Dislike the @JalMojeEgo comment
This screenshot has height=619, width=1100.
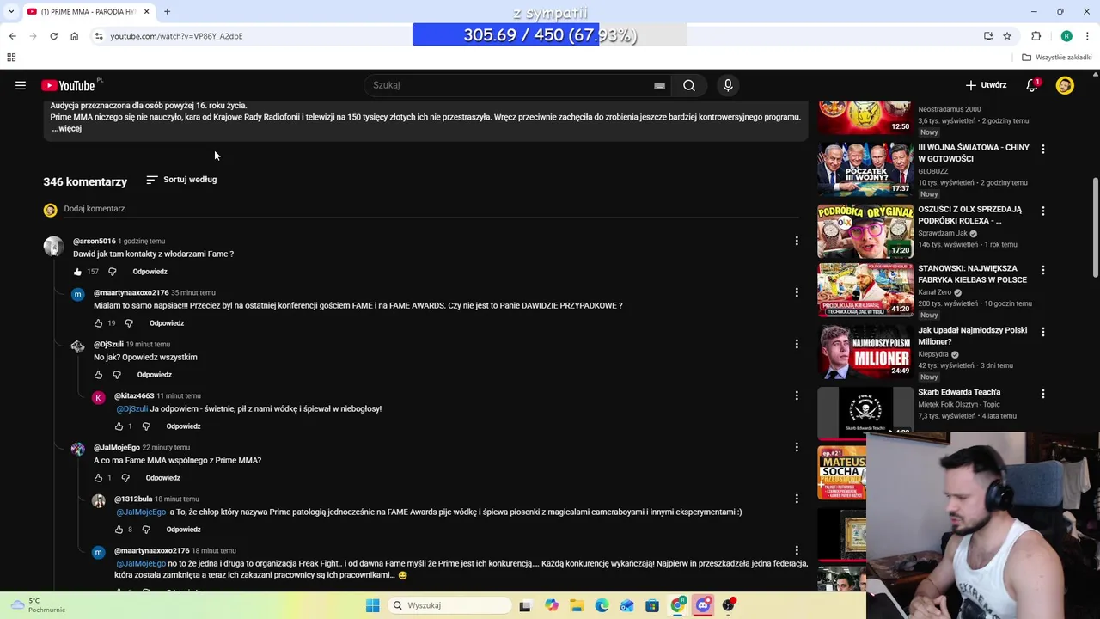[125, 478]
